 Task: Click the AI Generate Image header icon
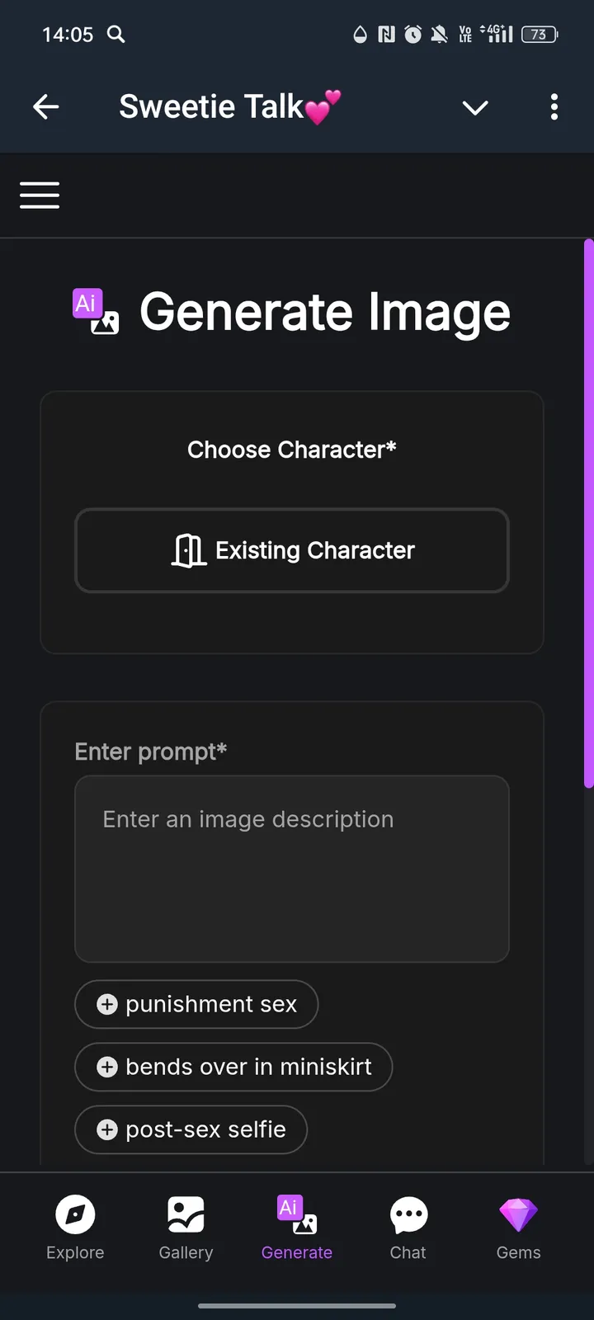pos(96,312)
